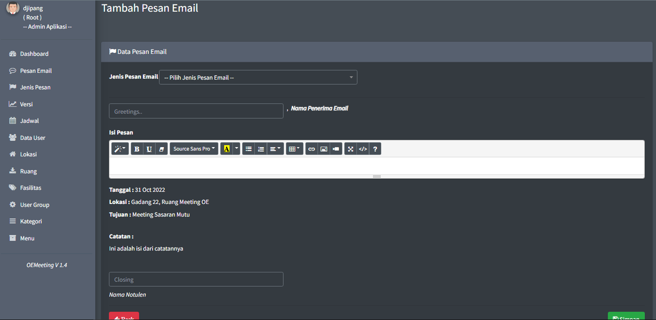The image size is (656, 320).
Task: Insert a picture via the image icon
Action: click(x=324, y=149)
